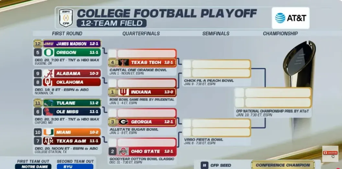Click the YouTube Subscribe button
Screen dimensions: 342x169
tap(330, 153)
